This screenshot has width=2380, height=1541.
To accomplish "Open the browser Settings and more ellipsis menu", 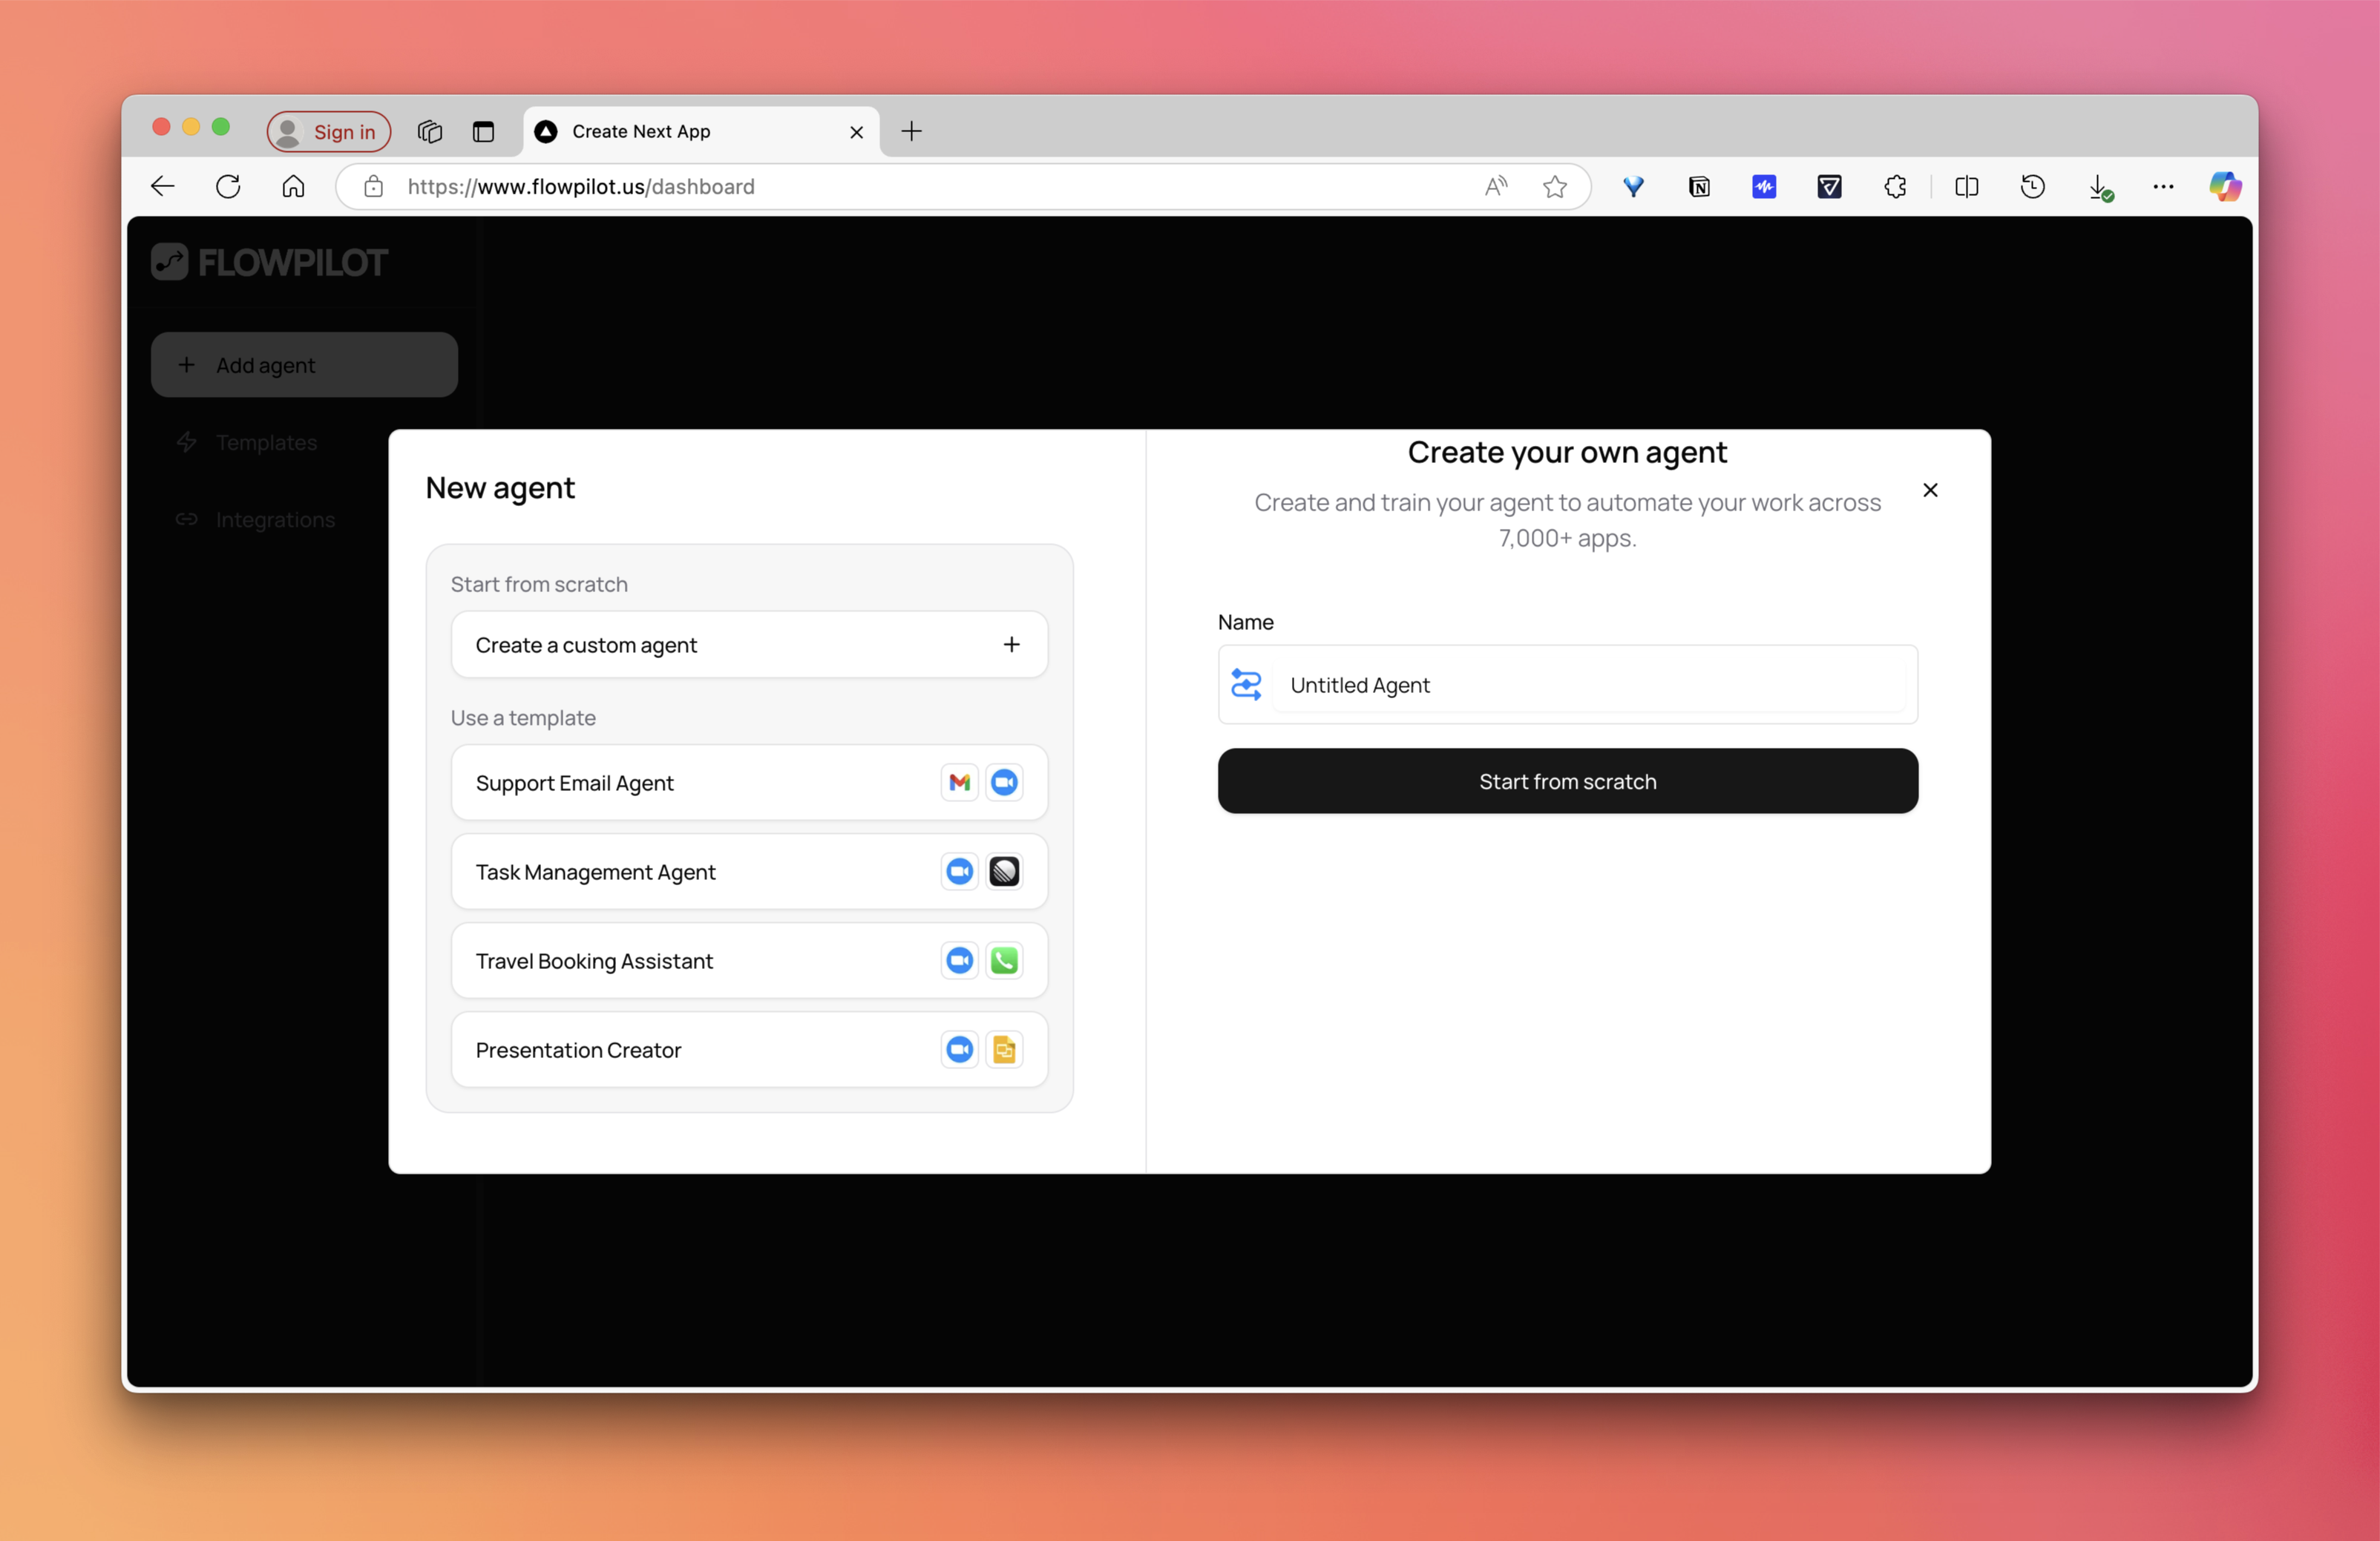I will coord(2163,187).
